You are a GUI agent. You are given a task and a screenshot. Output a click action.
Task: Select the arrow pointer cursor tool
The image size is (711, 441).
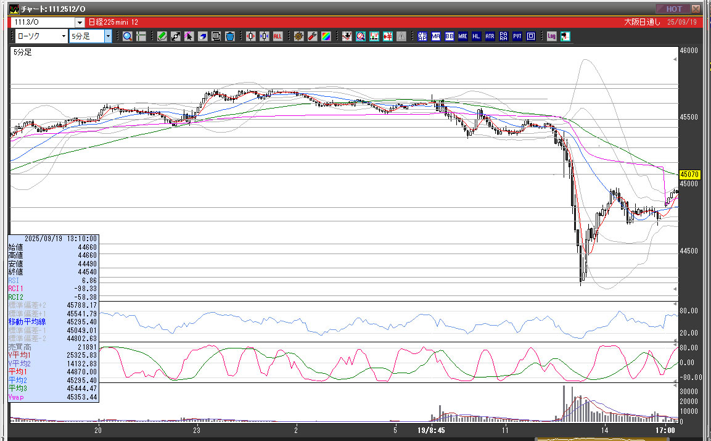189,36
